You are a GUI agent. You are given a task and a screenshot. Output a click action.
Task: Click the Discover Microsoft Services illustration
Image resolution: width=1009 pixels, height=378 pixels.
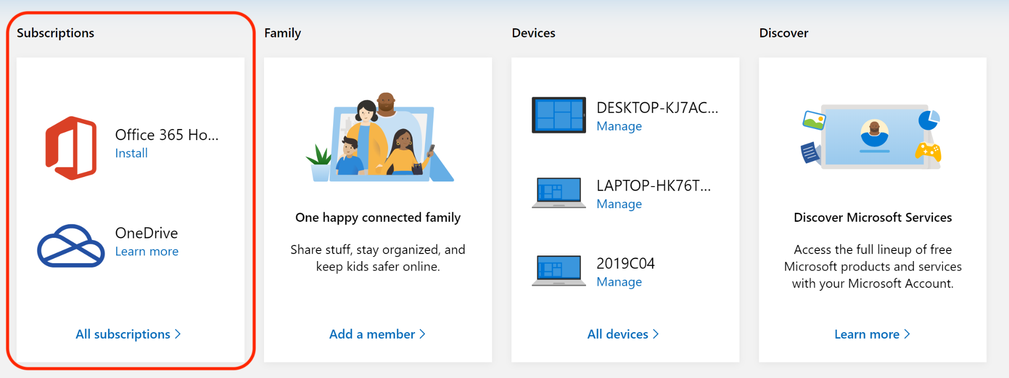(872, 136)
